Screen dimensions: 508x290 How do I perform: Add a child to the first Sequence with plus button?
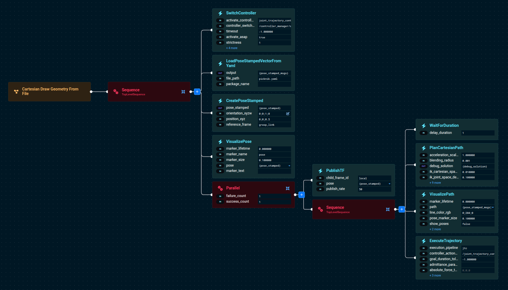pos(197,92)
